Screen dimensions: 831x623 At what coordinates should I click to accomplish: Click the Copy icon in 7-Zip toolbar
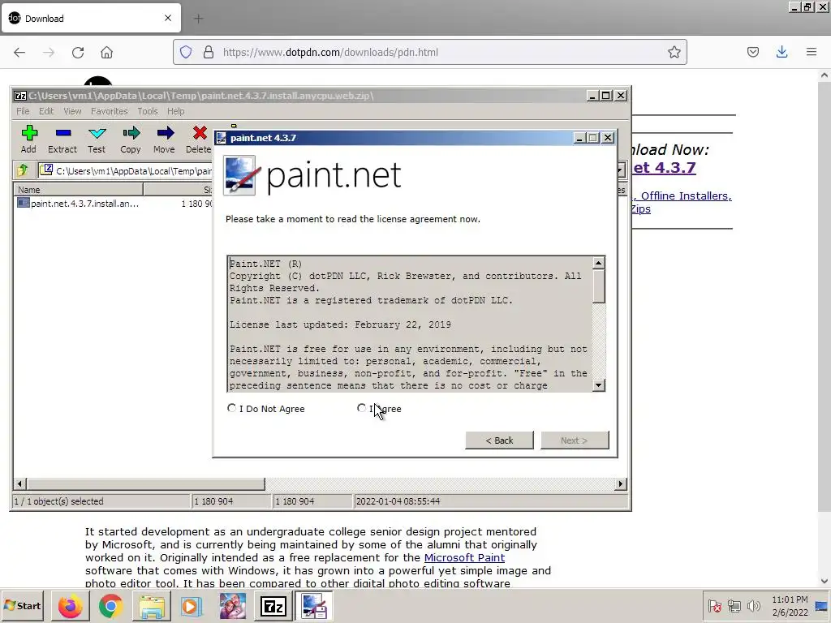[x=131, y=140]
